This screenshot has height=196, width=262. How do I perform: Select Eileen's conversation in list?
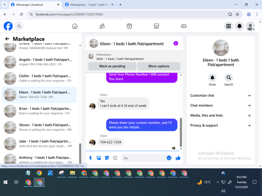[x=39, y=95]
